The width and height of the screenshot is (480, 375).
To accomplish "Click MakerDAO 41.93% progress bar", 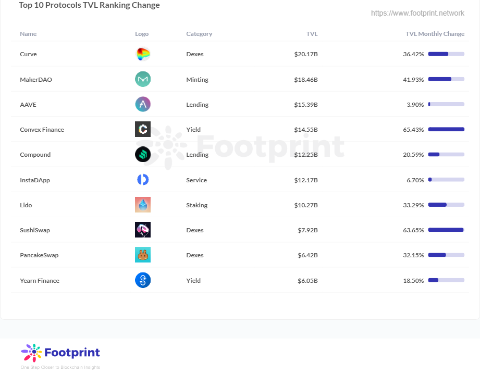I will click(446, 79).
